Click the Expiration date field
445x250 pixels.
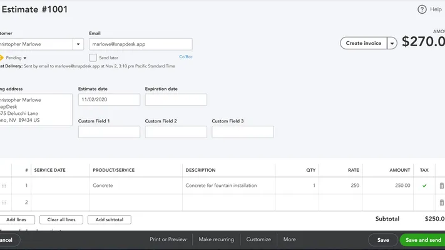pyautogui.click(x=176, y=100)
